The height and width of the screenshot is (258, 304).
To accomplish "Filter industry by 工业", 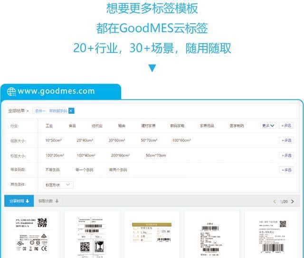I will [49, 126].
